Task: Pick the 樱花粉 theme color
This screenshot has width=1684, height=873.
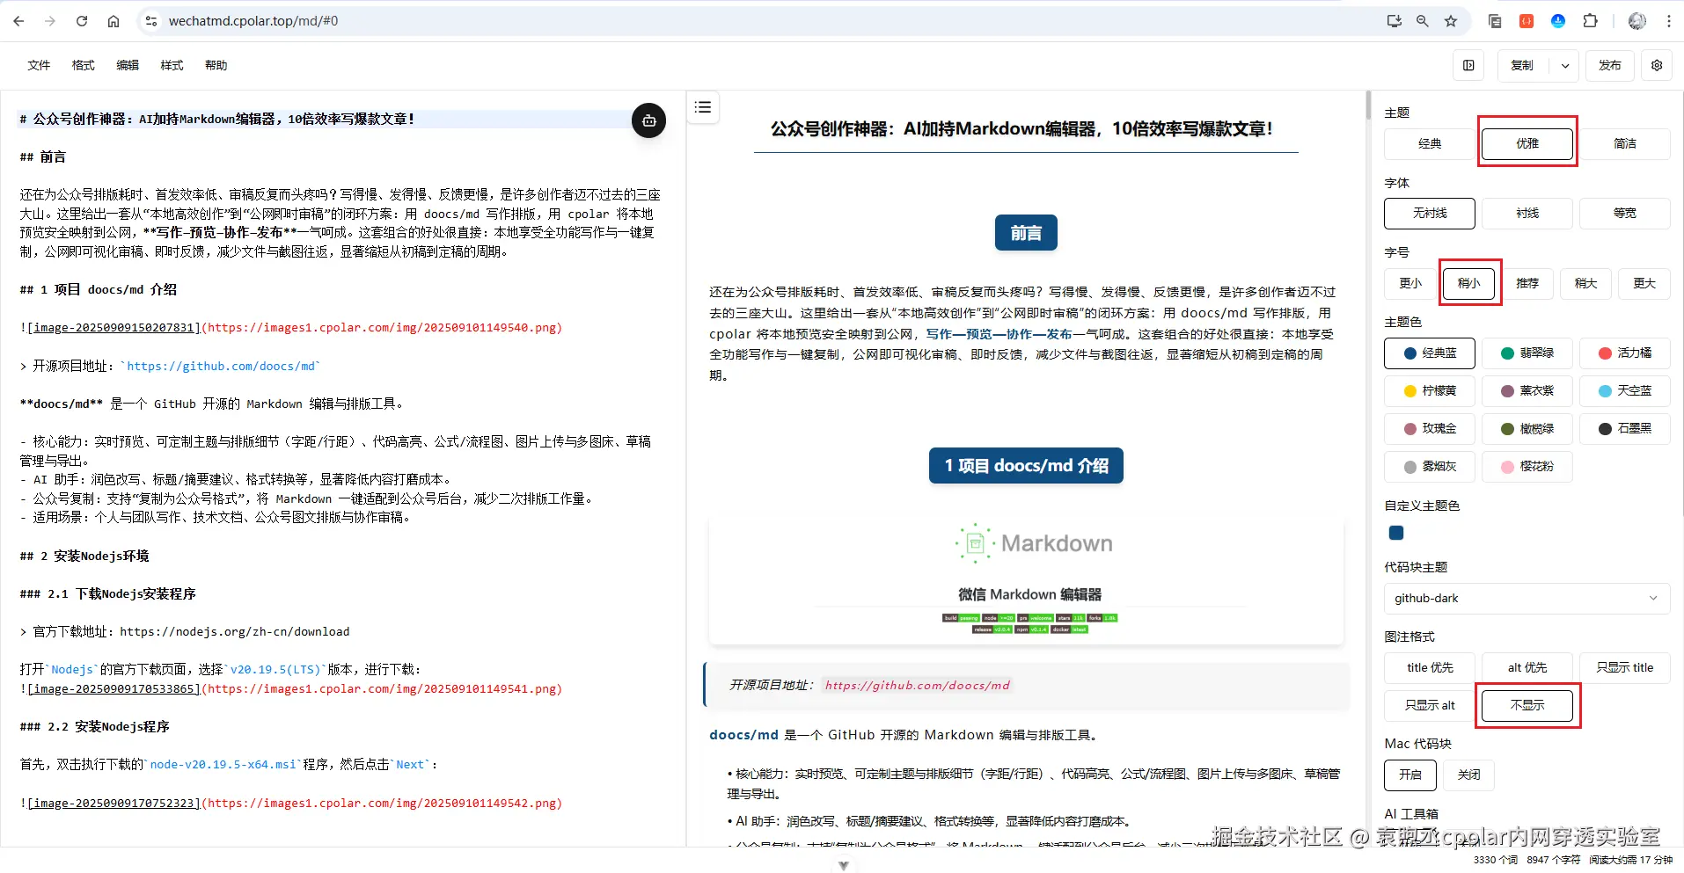Action: [1527, 467]
